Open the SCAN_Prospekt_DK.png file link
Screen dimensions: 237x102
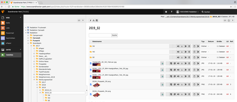[102, 91]
